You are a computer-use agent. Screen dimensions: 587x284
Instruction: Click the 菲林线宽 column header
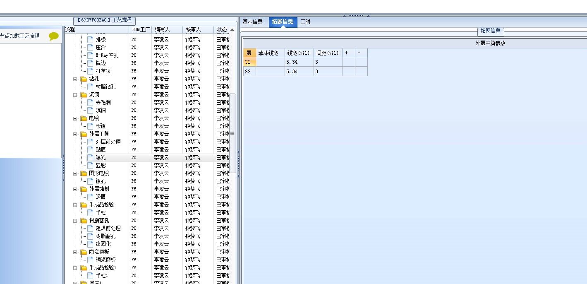click(x=270, y=53)
